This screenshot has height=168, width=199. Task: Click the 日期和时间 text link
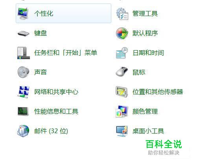148,53
